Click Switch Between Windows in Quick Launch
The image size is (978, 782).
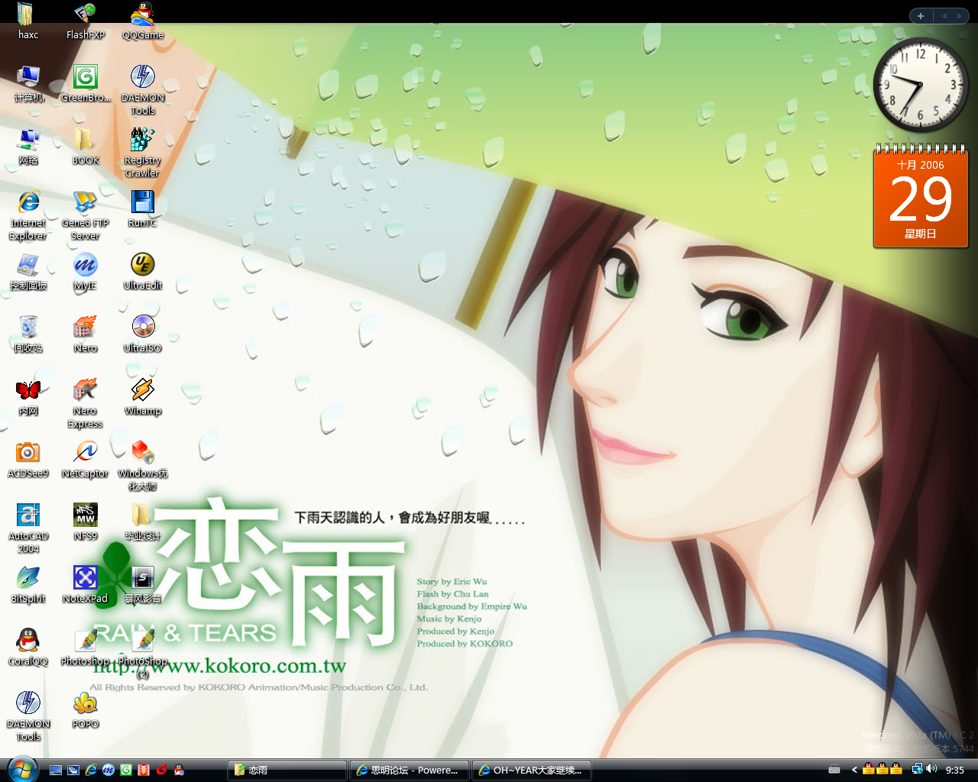[x=73, y=770]
